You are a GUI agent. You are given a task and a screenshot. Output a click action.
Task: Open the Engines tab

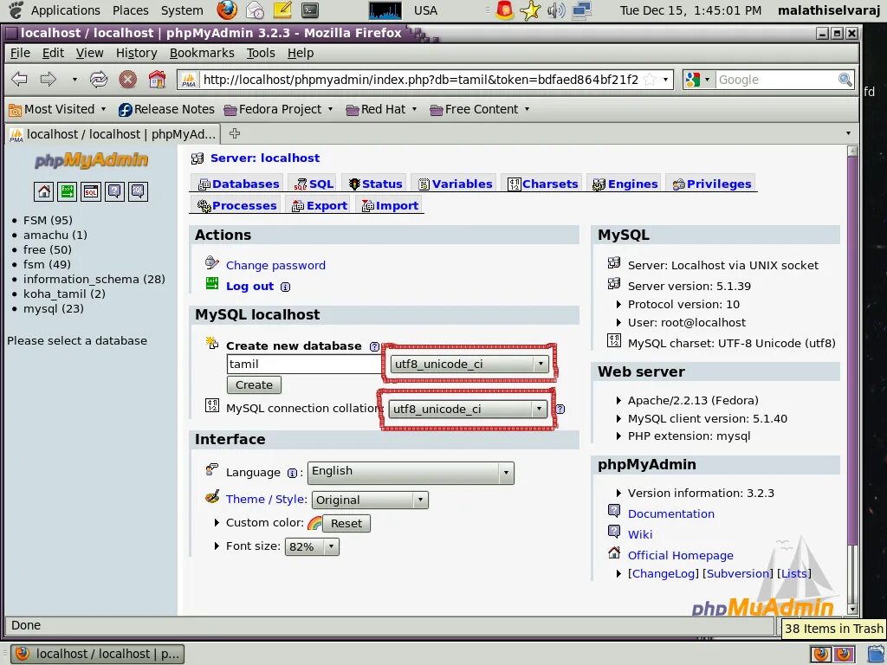[625, 184]
